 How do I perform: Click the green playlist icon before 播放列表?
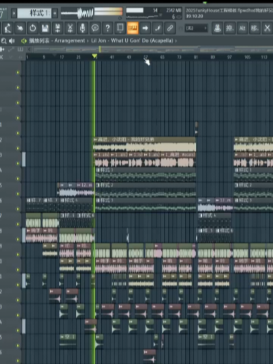pyautogui.click(x=23, y=41)
